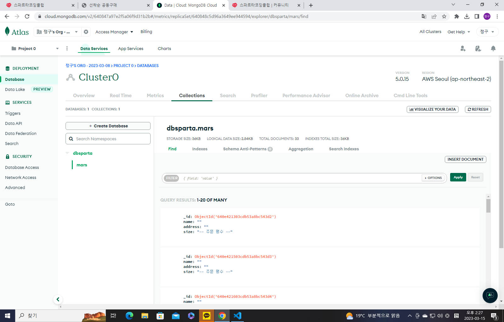Bookmark this page with star icon
The width and height of the screenshot is (504, 322).
[x=444, y=16]
